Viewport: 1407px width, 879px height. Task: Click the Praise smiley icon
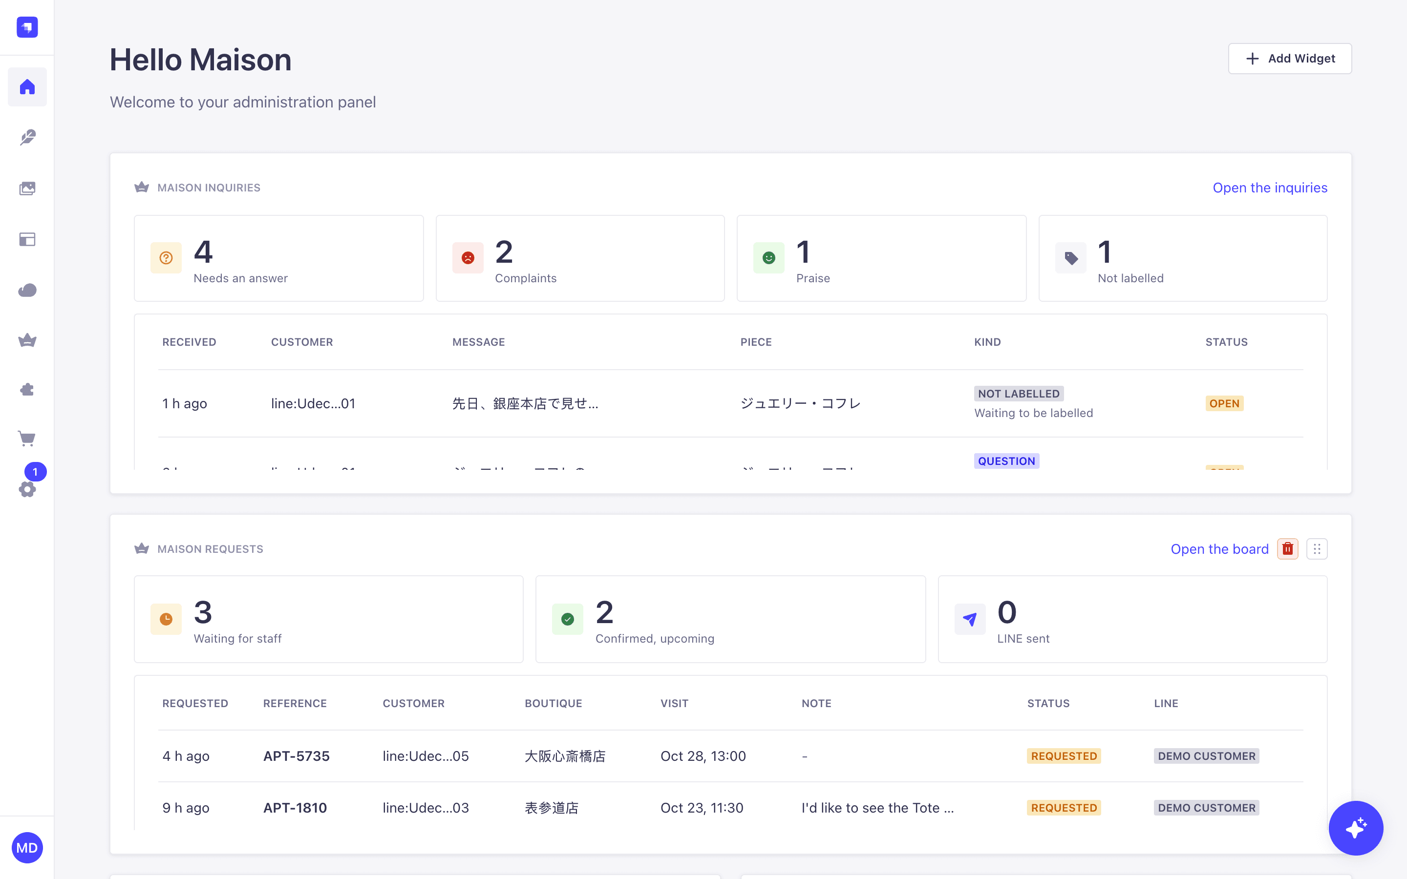click(768, 257)
